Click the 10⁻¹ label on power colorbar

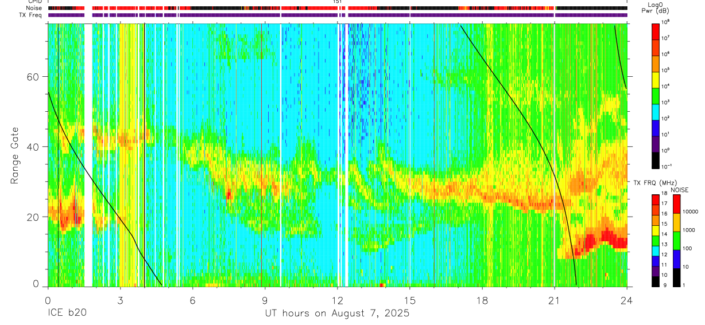(667, 166)
